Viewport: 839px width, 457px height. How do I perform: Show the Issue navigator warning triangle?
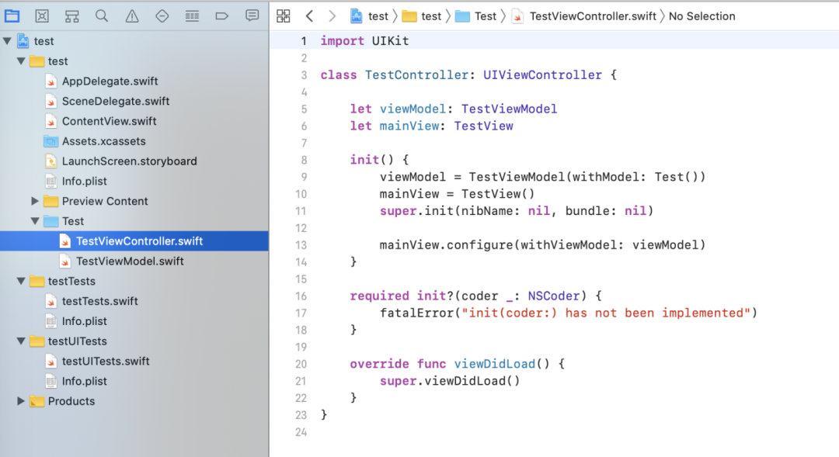point(131,16)
